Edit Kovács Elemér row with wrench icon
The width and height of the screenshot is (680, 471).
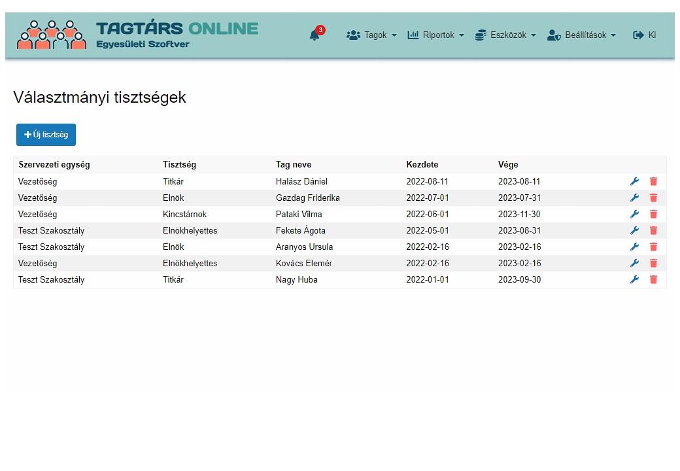[x=634, y=263]
